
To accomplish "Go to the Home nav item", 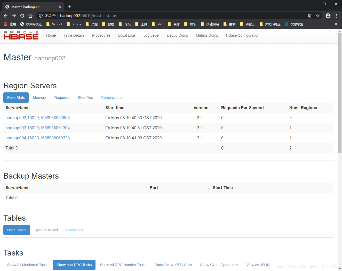I will (x=51, y=35).
